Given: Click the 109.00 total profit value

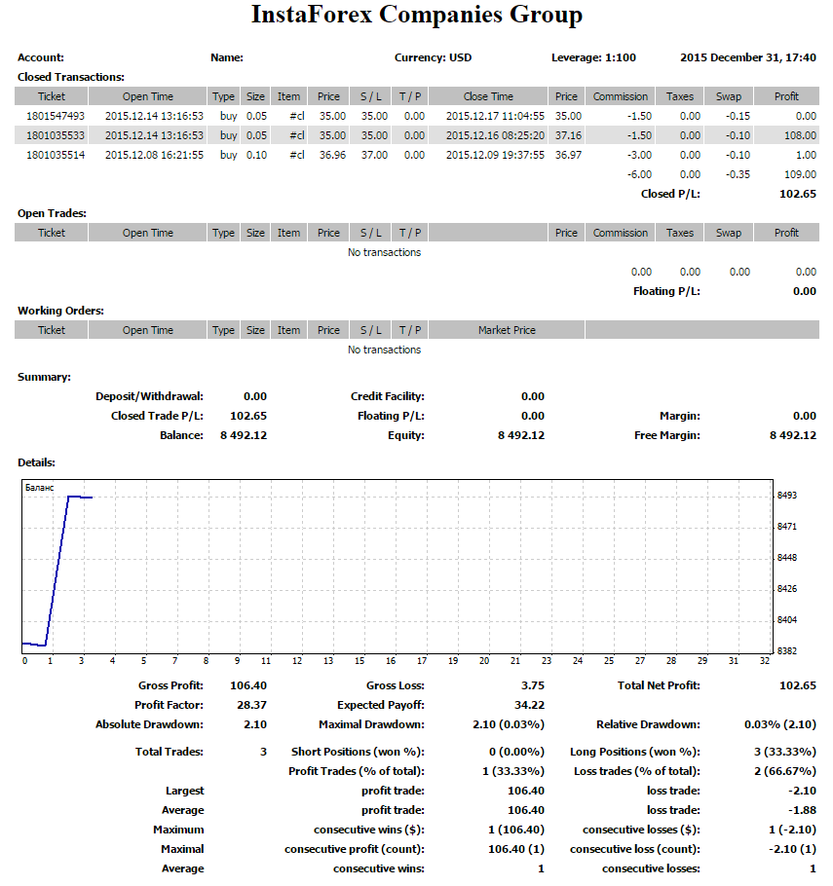Looking at the screenshot, I should tap(800, 174).
